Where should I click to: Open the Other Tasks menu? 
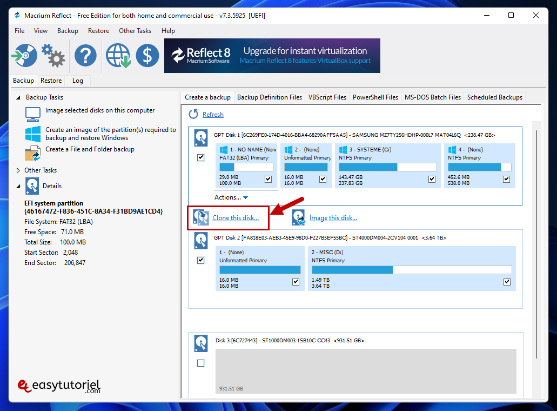coord(135,31)
